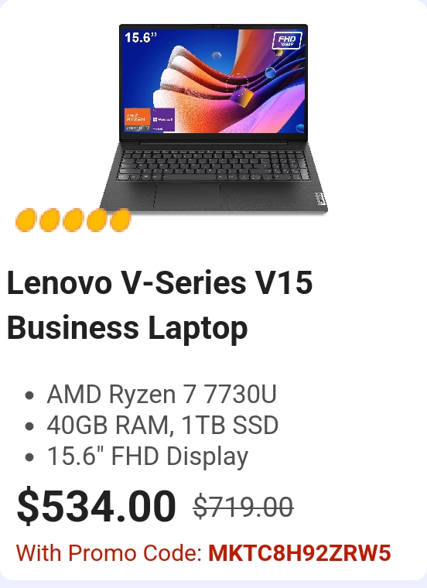Open the Lenovo V-Series V15 Business Laptop title
Image resolution: width=427 pixels, height=588 pixels.
[x=159, y=305]
